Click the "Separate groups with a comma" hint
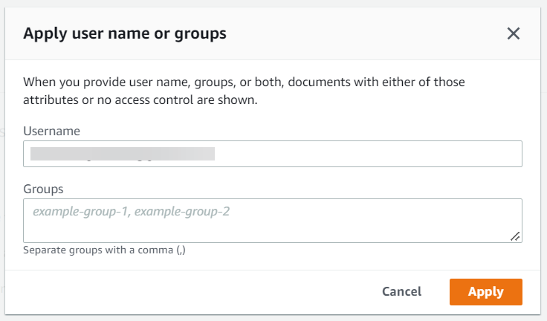The image size is (547, 321). 104,250
